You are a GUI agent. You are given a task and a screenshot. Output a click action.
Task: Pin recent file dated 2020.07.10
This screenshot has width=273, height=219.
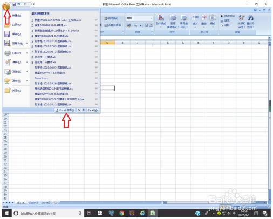tap(96, 41)
